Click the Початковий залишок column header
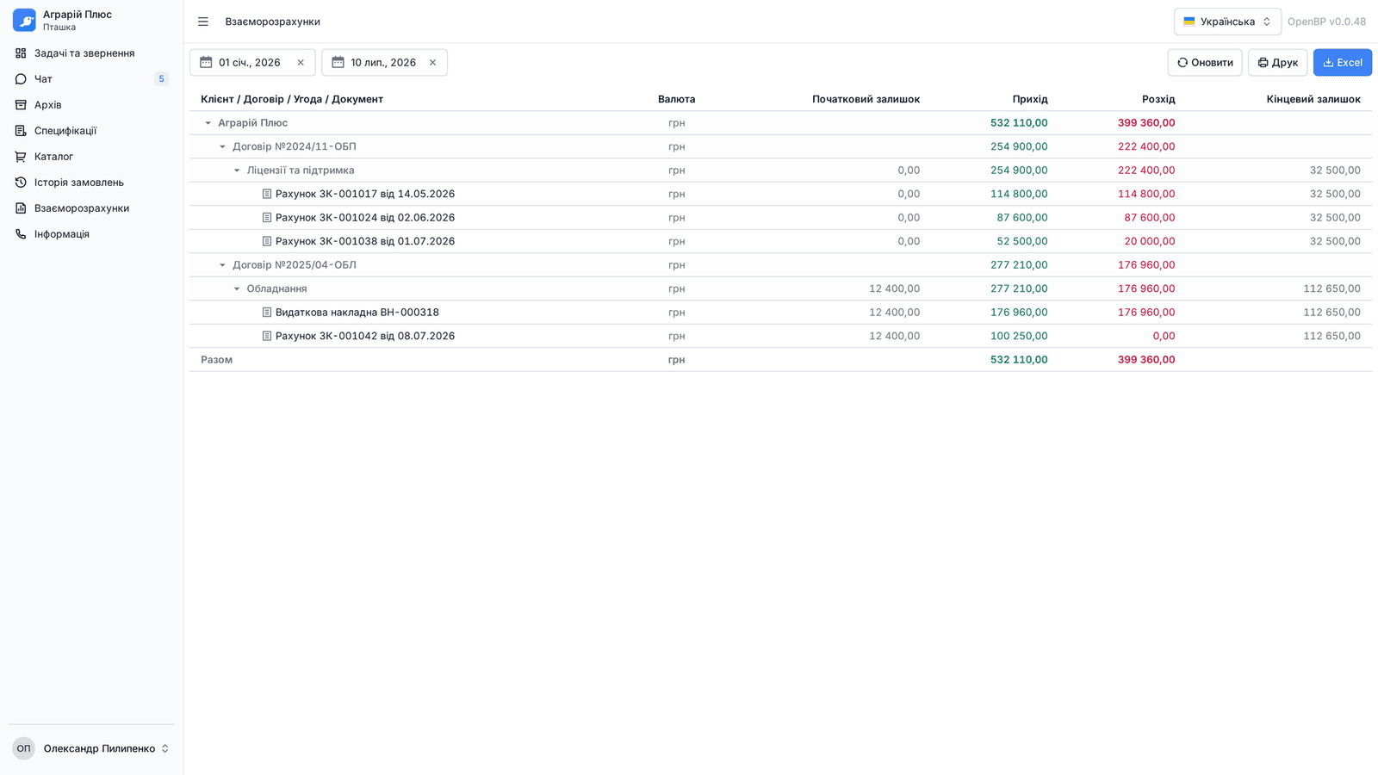Screen dimensions: 1378x775 tap(866, 99)
